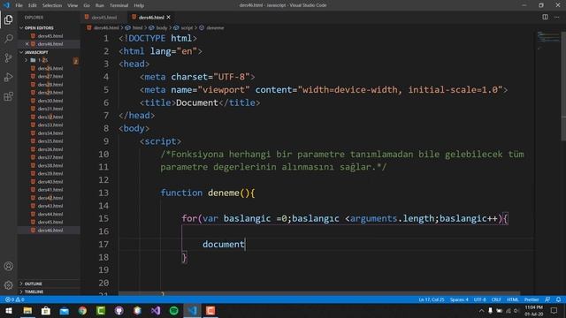Screen dimensions: 566x318
Task: Show errors and warnings in status bar
Action: tap(15, 299)
